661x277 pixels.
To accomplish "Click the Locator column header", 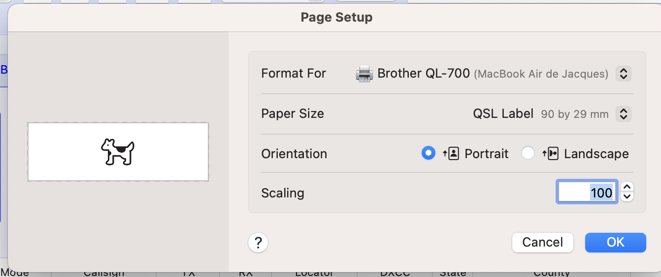I will (x=314, y=273).
